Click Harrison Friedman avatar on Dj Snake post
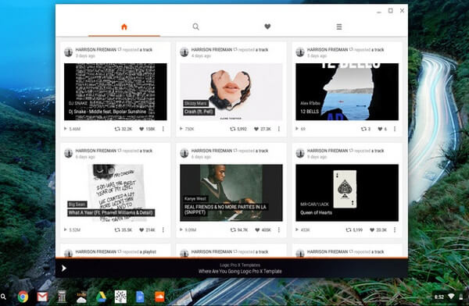The width and height of the screenshot is (469, 306). pyautogui.click(x=69, y=52)
